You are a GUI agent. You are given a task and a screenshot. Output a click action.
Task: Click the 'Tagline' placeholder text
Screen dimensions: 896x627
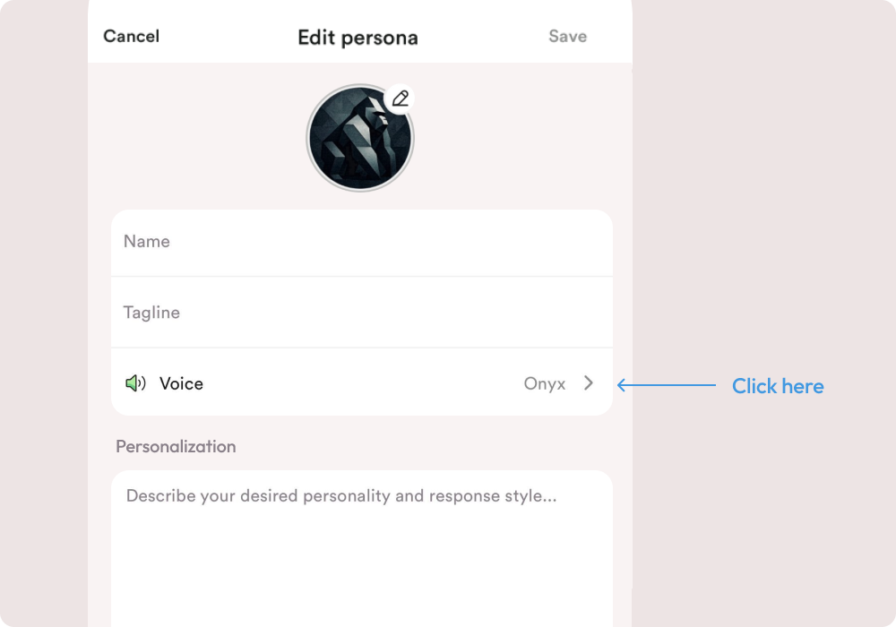[151, 313]
